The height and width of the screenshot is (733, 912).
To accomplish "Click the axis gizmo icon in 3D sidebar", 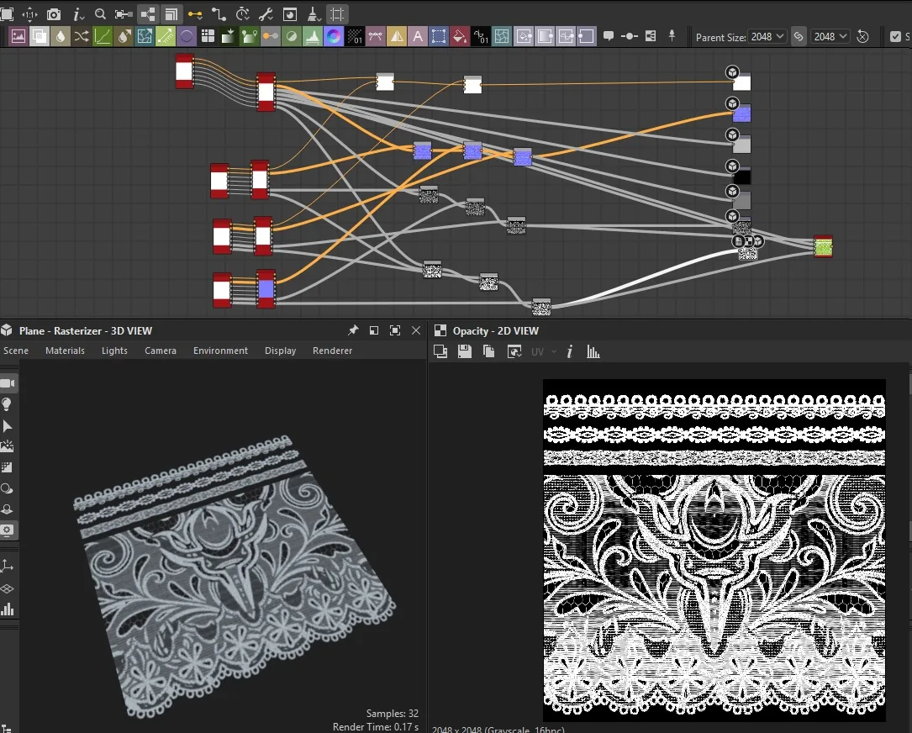I will click(7, 566).
